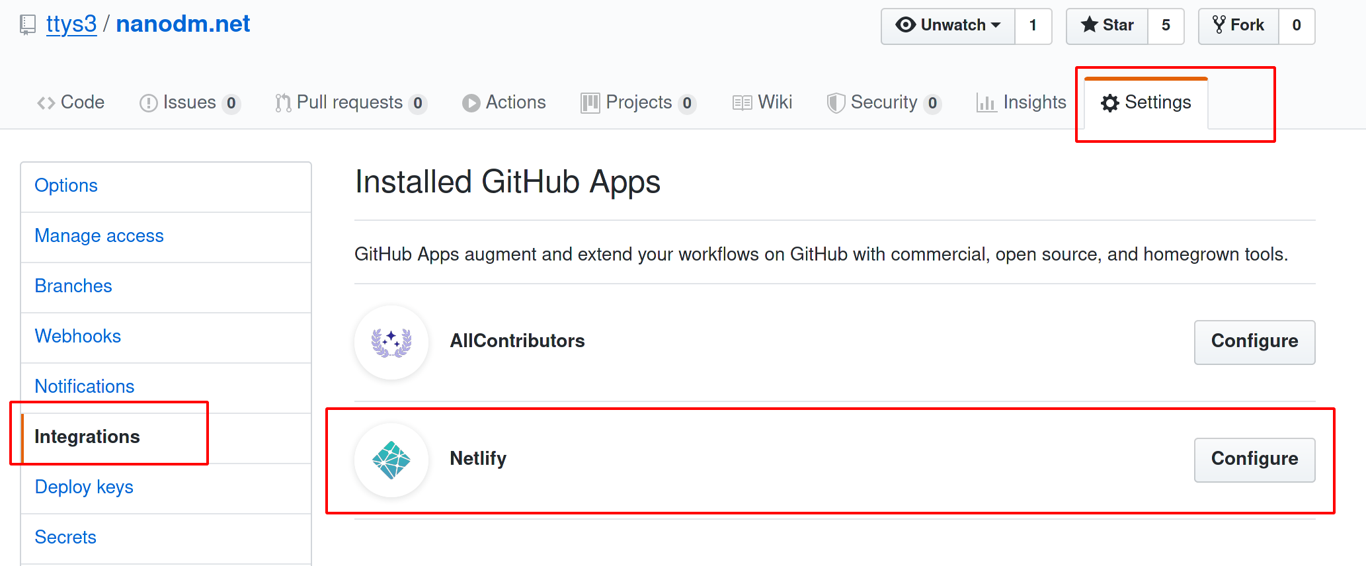This screenshot has height=566, width=1366.
Task: Fork the repository
Action: click(1238, 26)
